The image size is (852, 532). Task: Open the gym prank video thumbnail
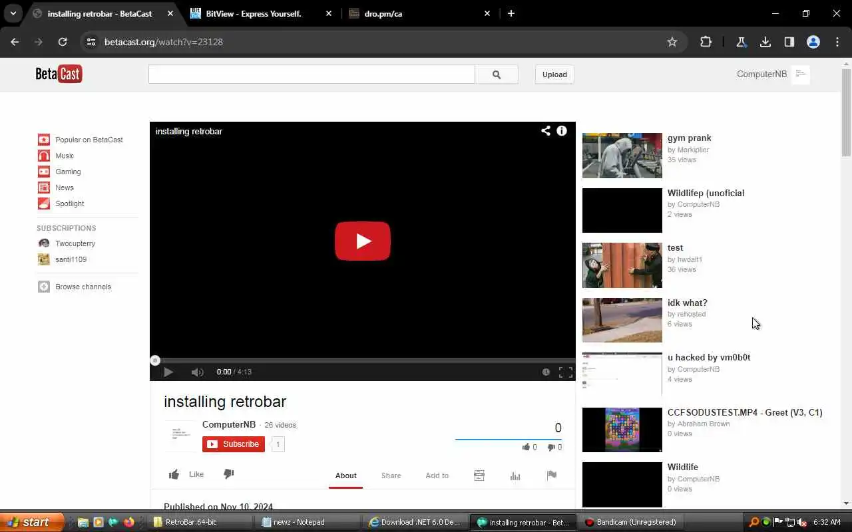[622, 156]
